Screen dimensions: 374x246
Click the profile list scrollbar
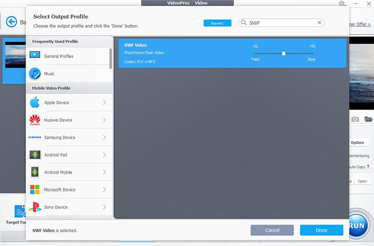click(x=111, y=59)
